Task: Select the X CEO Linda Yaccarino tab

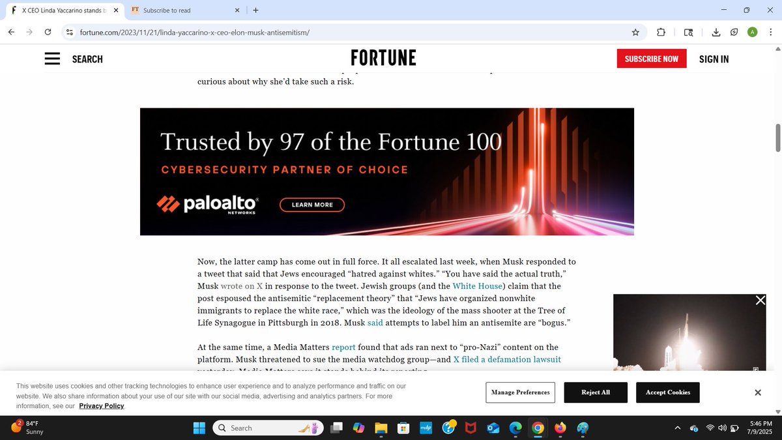Action: tap(64, 10)
